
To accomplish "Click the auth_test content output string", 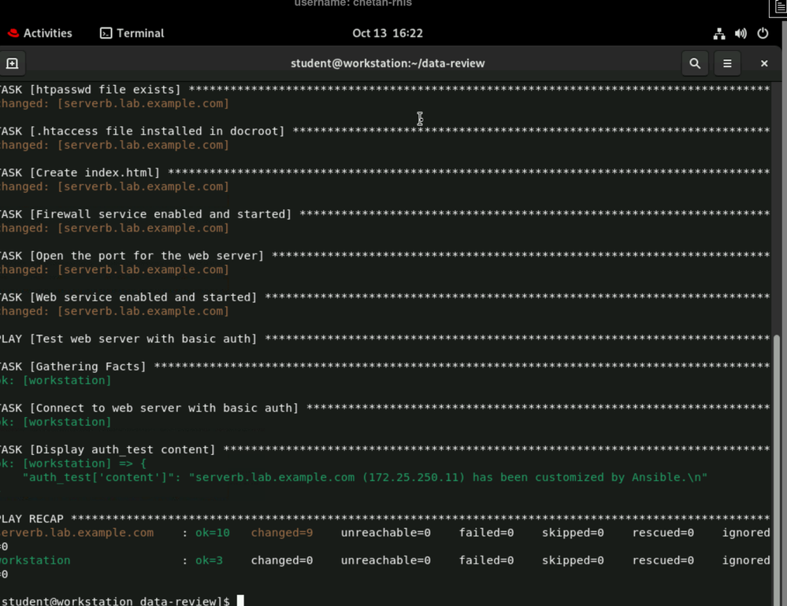I will tap(447, 478).
